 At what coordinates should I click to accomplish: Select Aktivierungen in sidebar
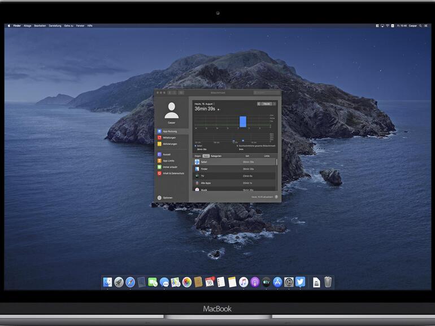(x=172, y=144)
